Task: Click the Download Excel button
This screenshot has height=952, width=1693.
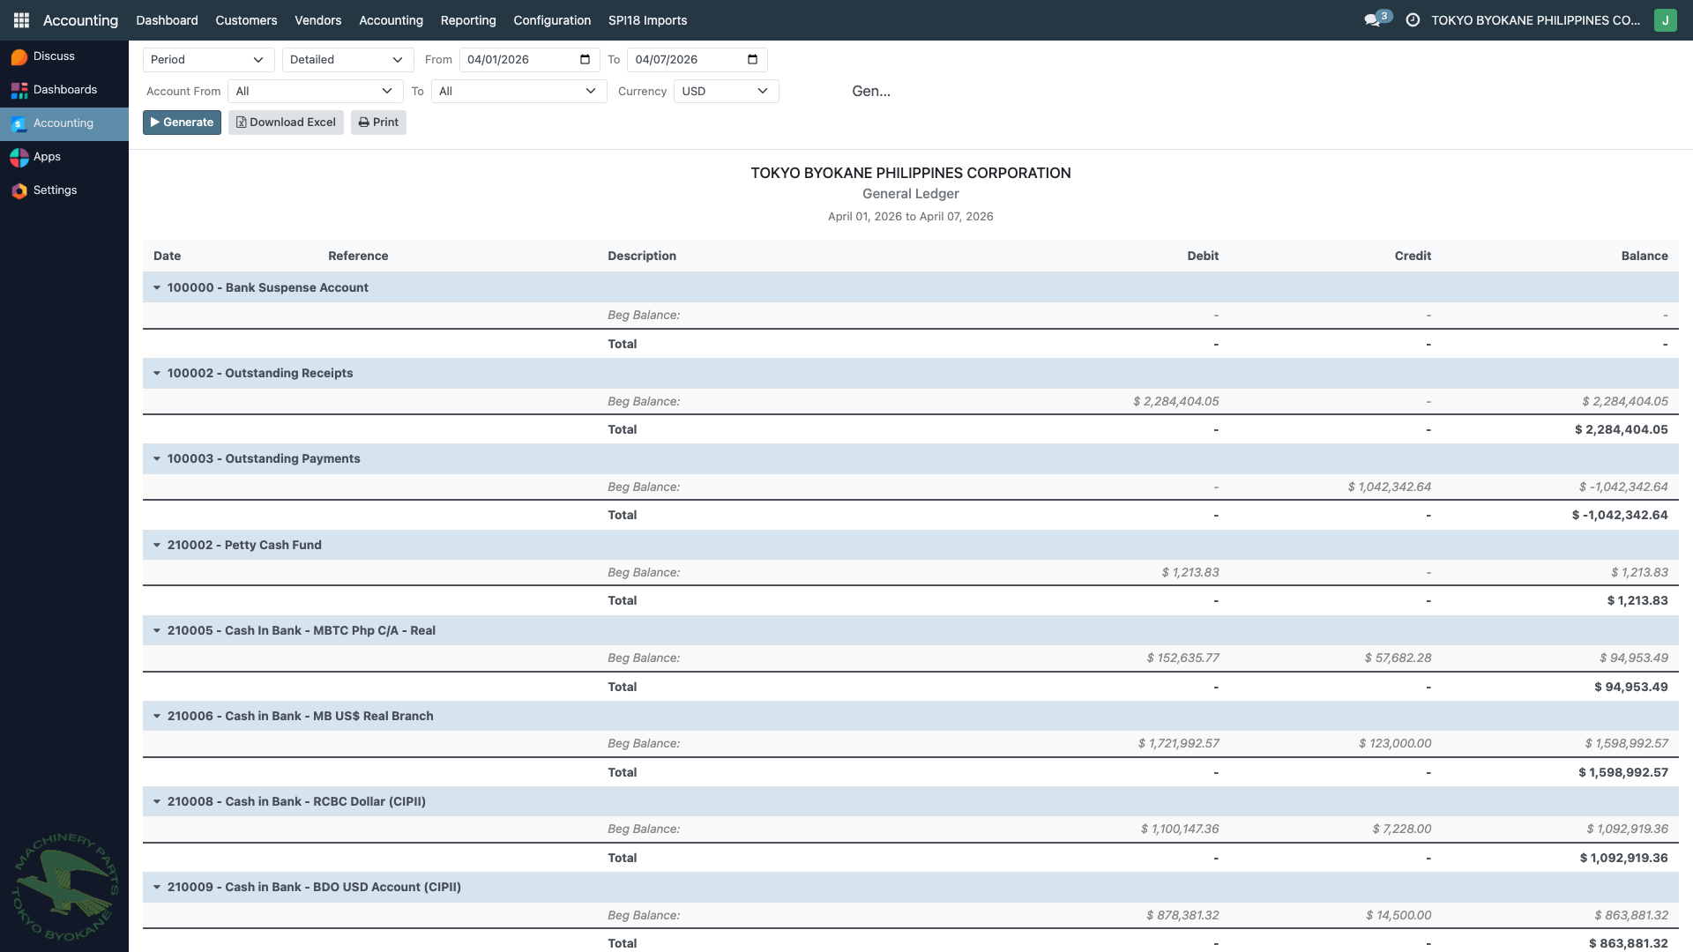Action: click(286, 122)
